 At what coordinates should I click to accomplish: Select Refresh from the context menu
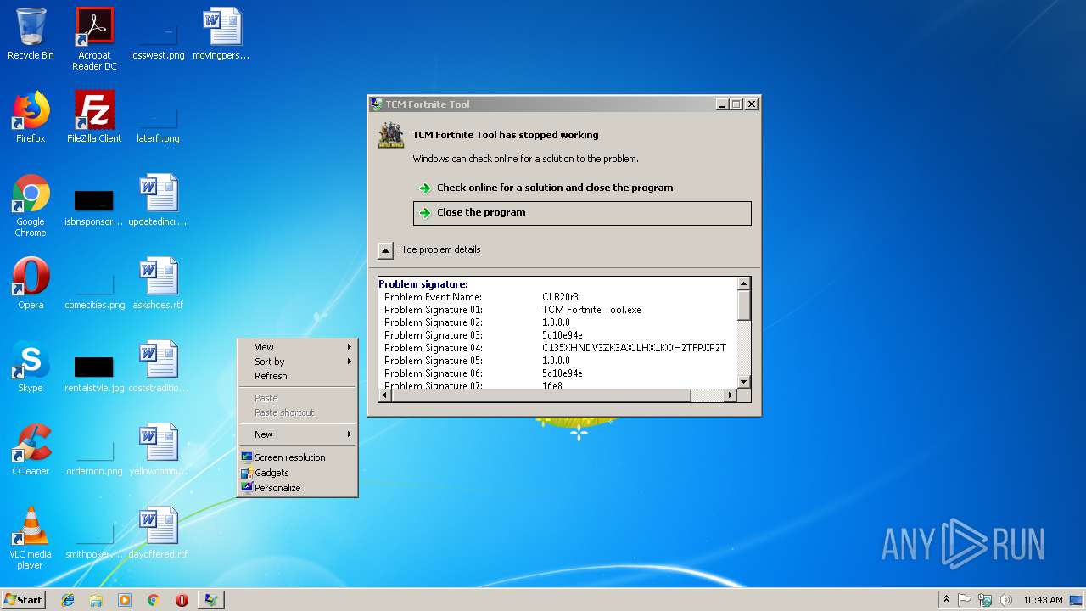tap(297, 376)
